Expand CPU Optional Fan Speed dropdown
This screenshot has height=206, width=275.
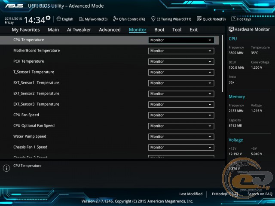point(181,126)
